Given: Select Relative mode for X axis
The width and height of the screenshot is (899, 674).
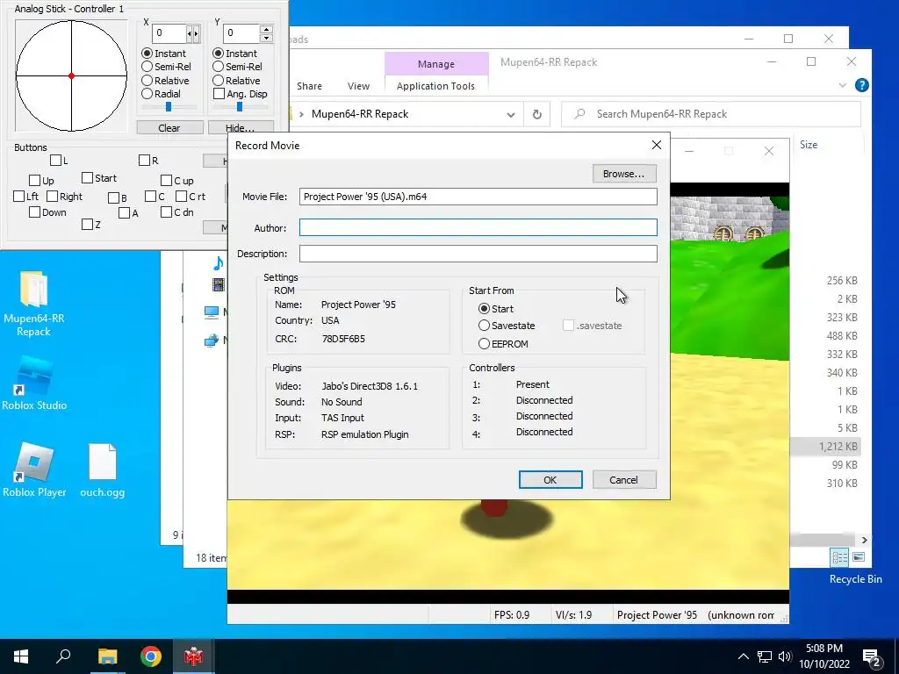Looking at the screenshot, I should point(147,81).
